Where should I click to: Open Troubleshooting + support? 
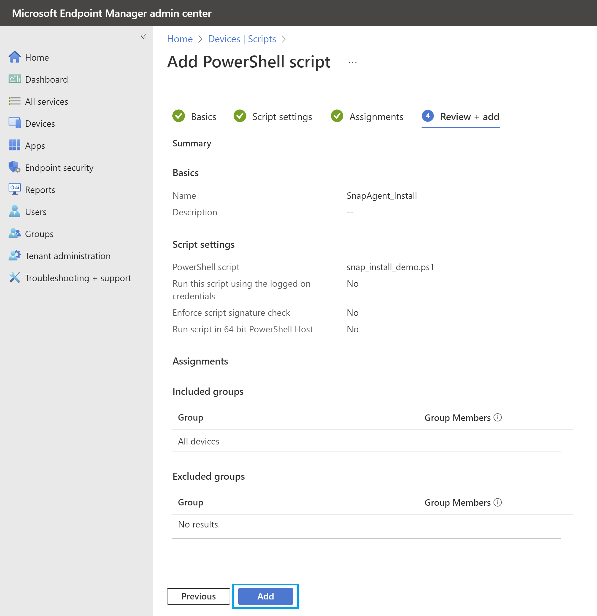pyautogui.click(x=78, y=278)
